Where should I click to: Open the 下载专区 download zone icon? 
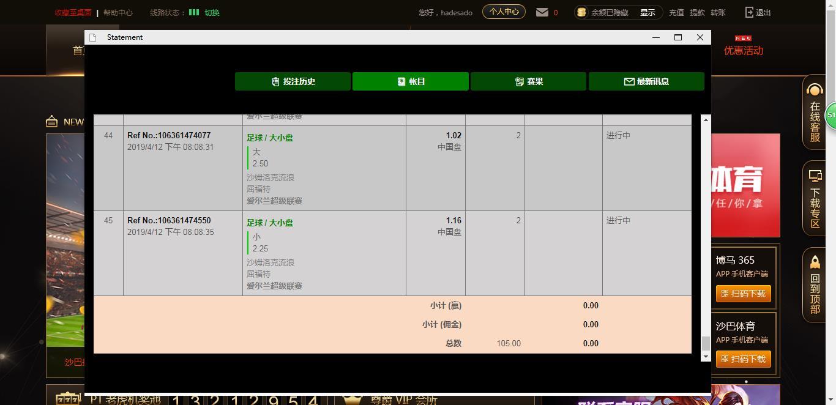[815, 176]
